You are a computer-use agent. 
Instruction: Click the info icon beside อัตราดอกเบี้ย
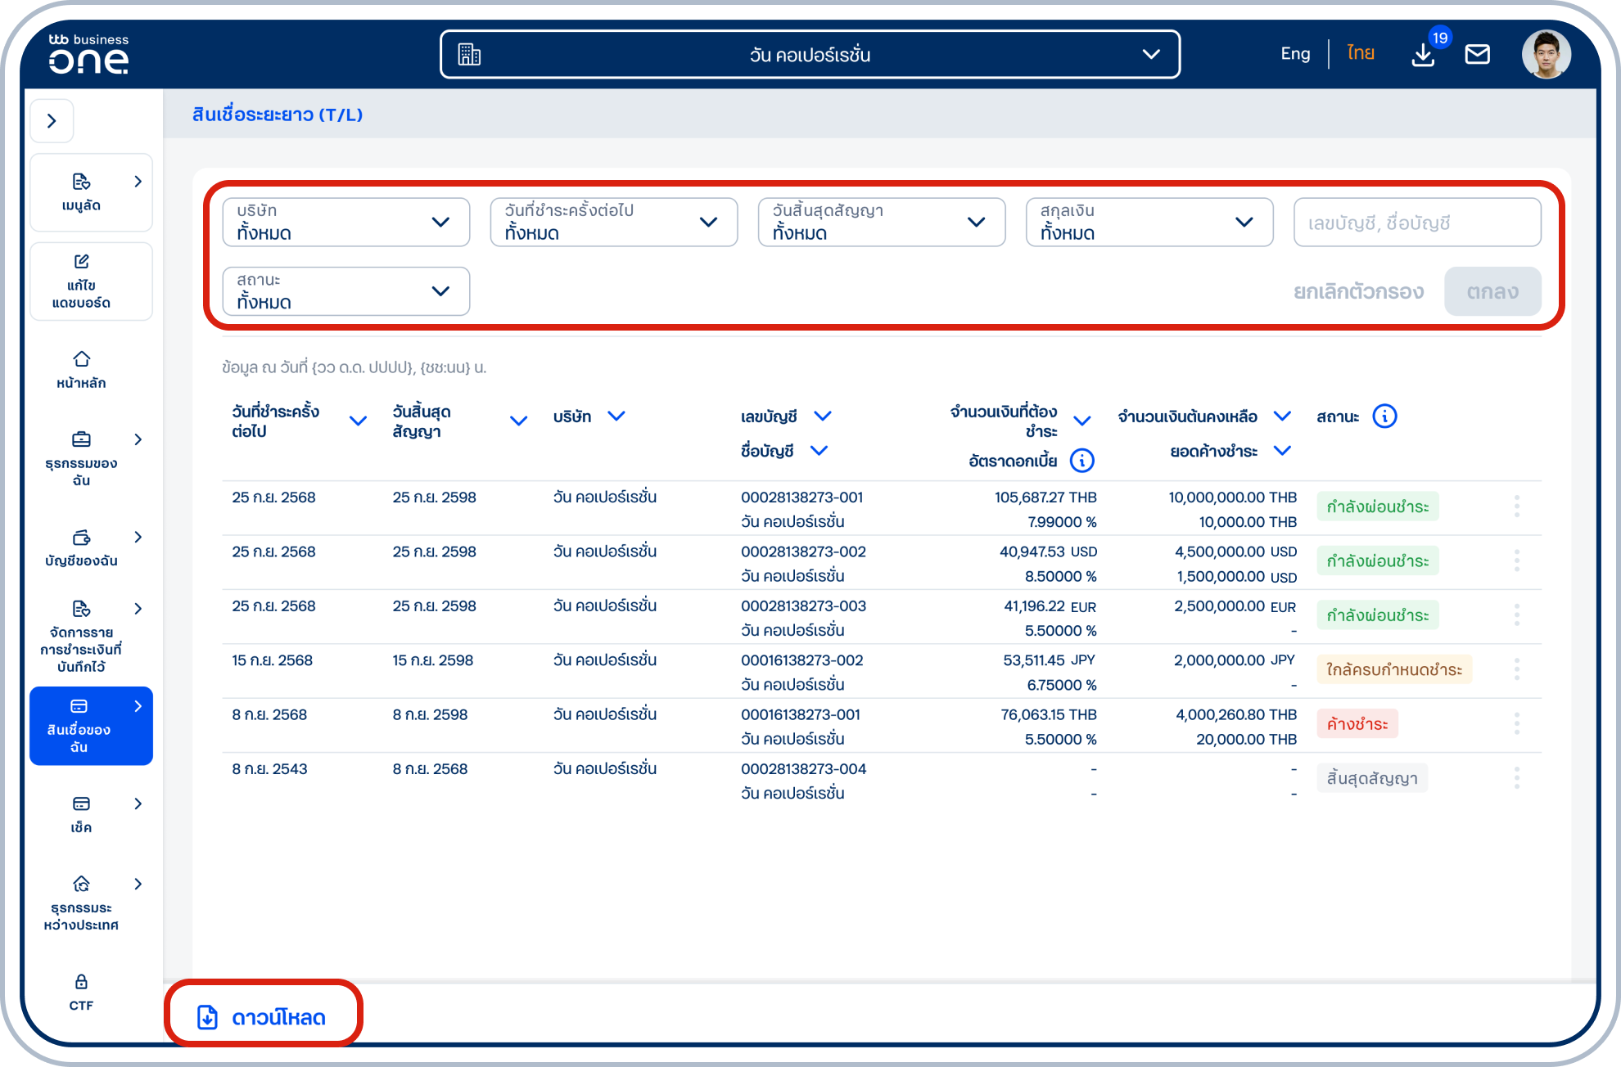click(1081, 461)
